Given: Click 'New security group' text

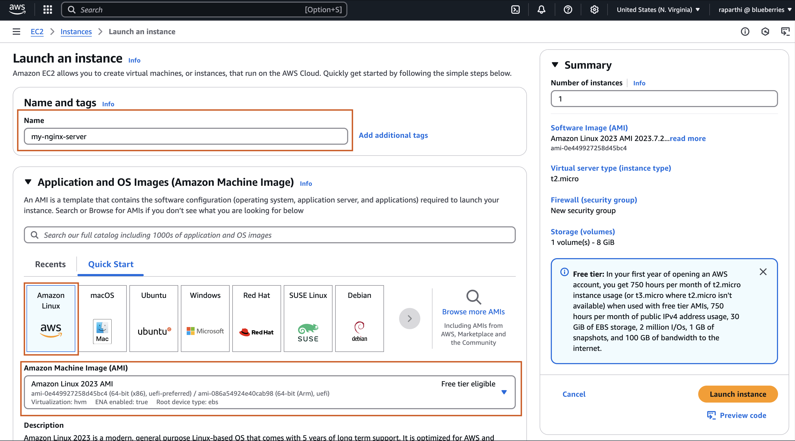Looking at the screenshot, I should pyautogui.click(x=583, y=210).
